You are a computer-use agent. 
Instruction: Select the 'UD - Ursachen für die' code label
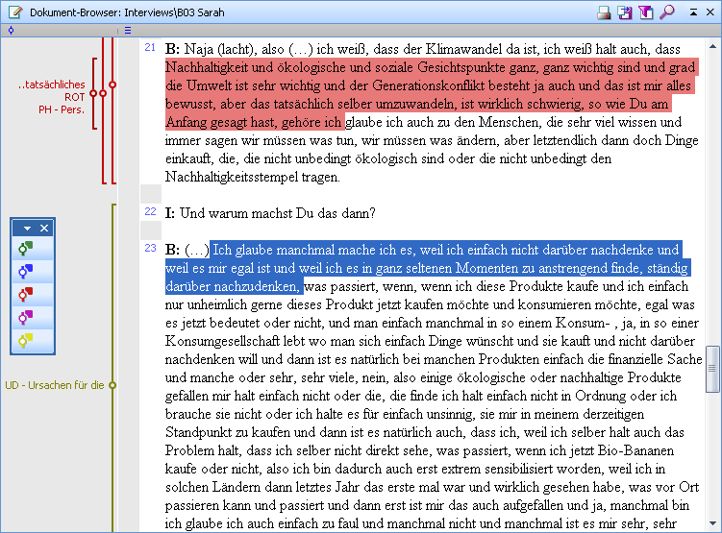(55, 385)
